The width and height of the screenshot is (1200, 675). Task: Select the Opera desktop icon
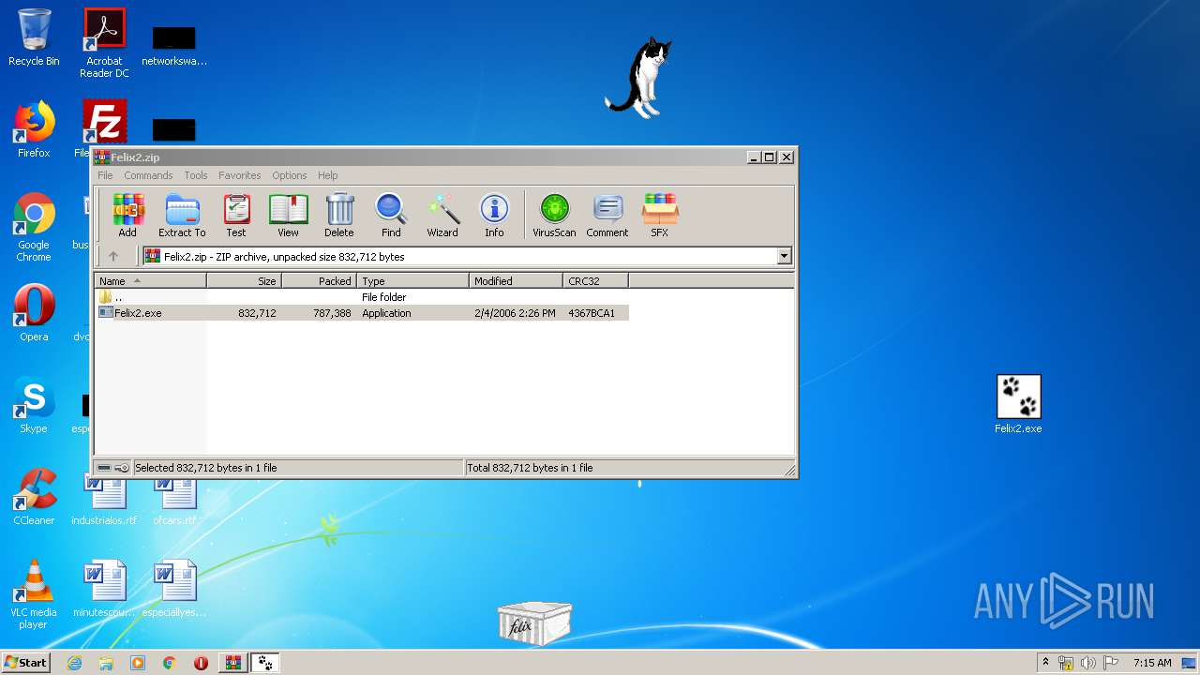click(x=34, y=313)
